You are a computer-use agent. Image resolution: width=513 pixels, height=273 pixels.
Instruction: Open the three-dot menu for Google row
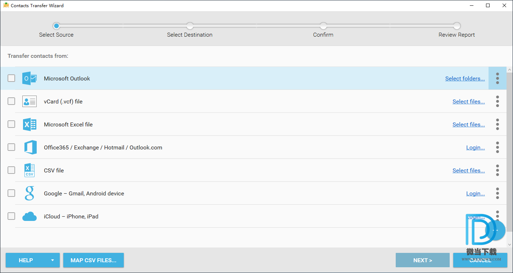(498, 193)
